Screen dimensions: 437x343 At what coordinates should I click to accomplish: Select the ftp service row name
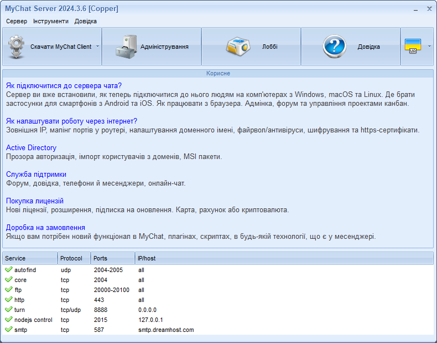tap(18, 290)
